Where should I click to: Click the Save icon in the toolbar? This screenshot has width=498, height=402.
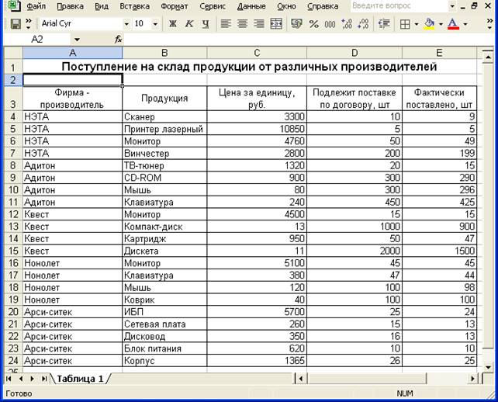pos(15,24)
